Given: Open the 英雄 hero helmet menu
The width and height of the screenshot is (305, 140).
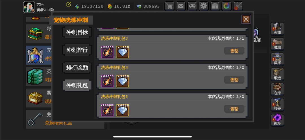Looking at the screenshot, I should [277, 29].
